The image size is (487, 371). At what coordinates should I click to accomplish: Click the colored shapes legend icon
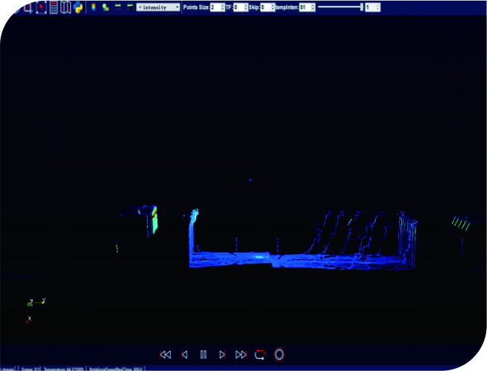106,7
